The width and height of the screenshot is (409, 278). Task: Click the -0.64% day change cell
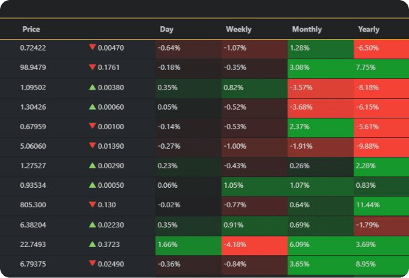point(188,49)
